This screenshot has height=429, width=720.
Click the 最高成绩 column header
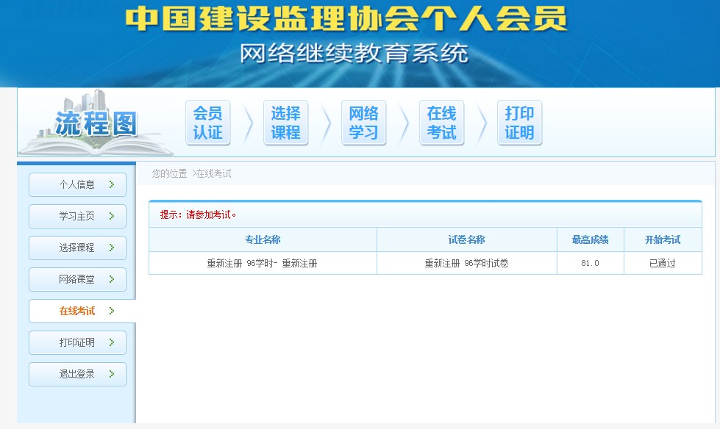[590, 239]
